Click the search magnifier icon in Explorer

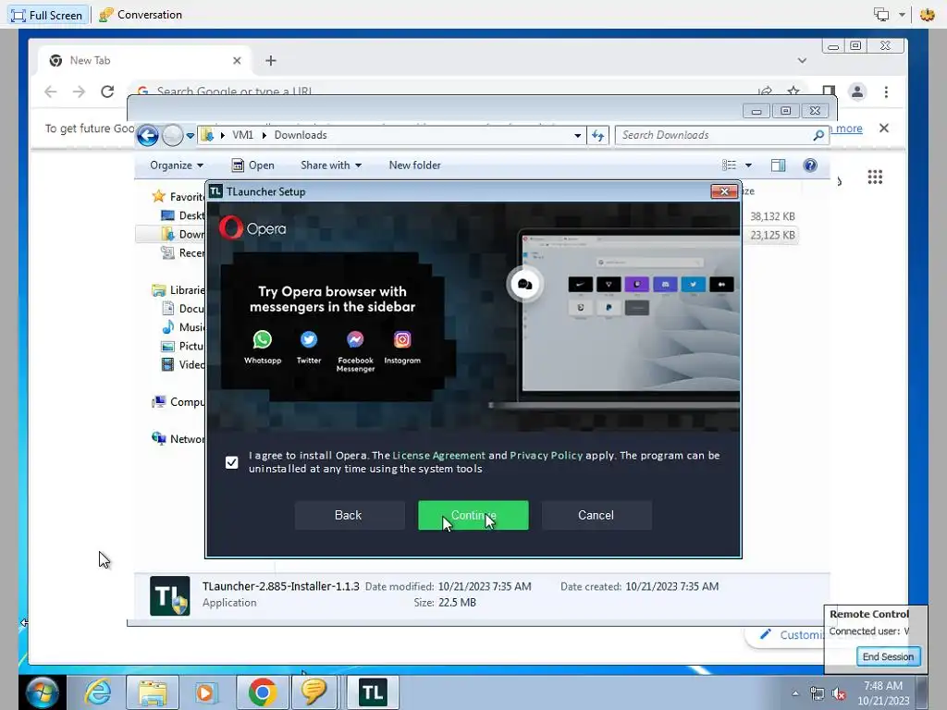(x=818, y=135)
